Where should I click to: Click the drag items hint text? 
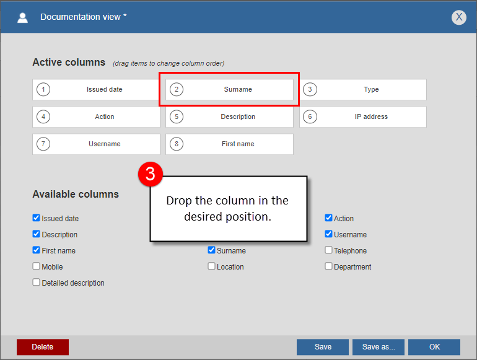(x=168, y=63)
